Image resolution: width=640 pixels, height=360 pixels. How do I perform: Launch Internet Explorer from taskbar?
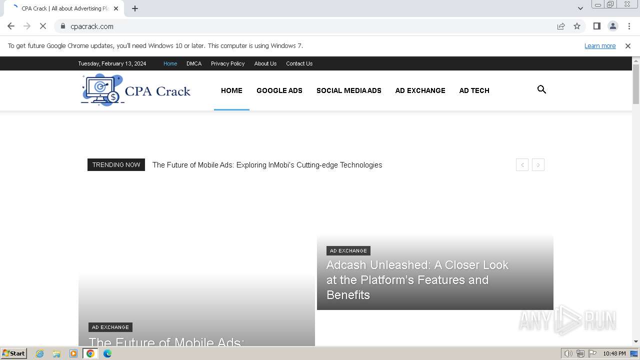click(40, 353)
